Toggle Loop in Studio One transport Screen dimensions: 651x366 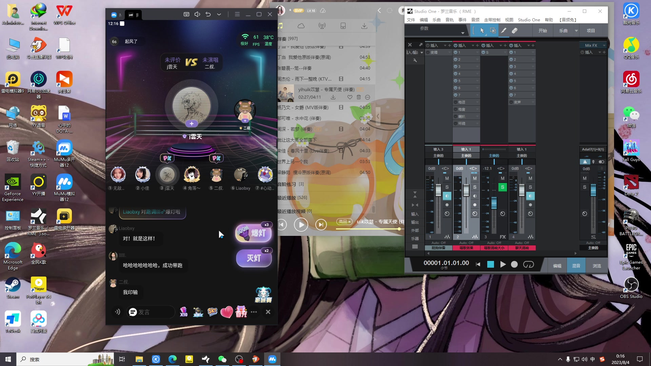(x=529, y=264)
